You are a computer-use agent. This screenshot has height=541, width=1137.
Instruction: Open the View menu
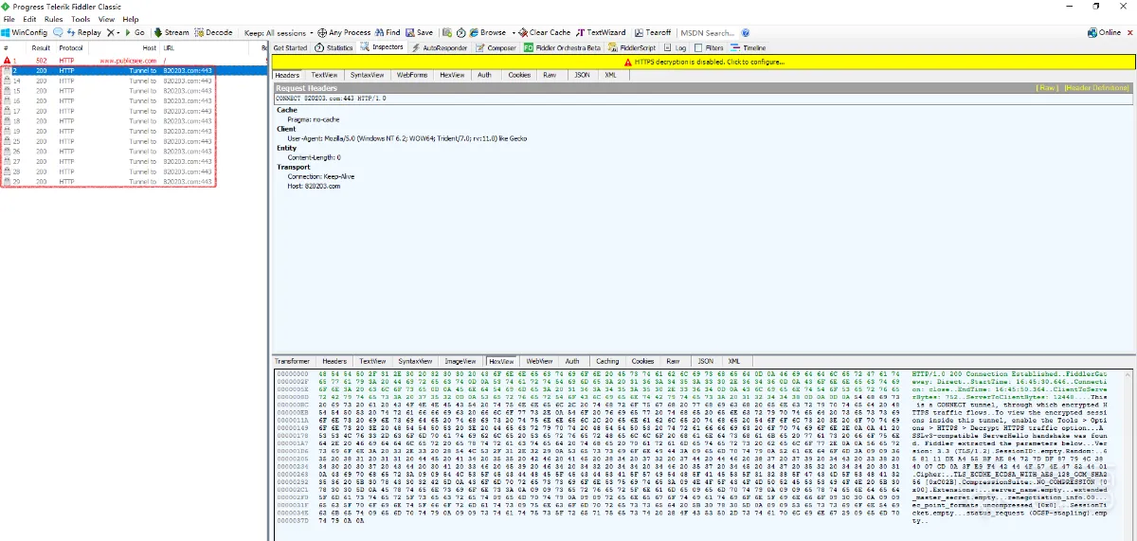106,19
